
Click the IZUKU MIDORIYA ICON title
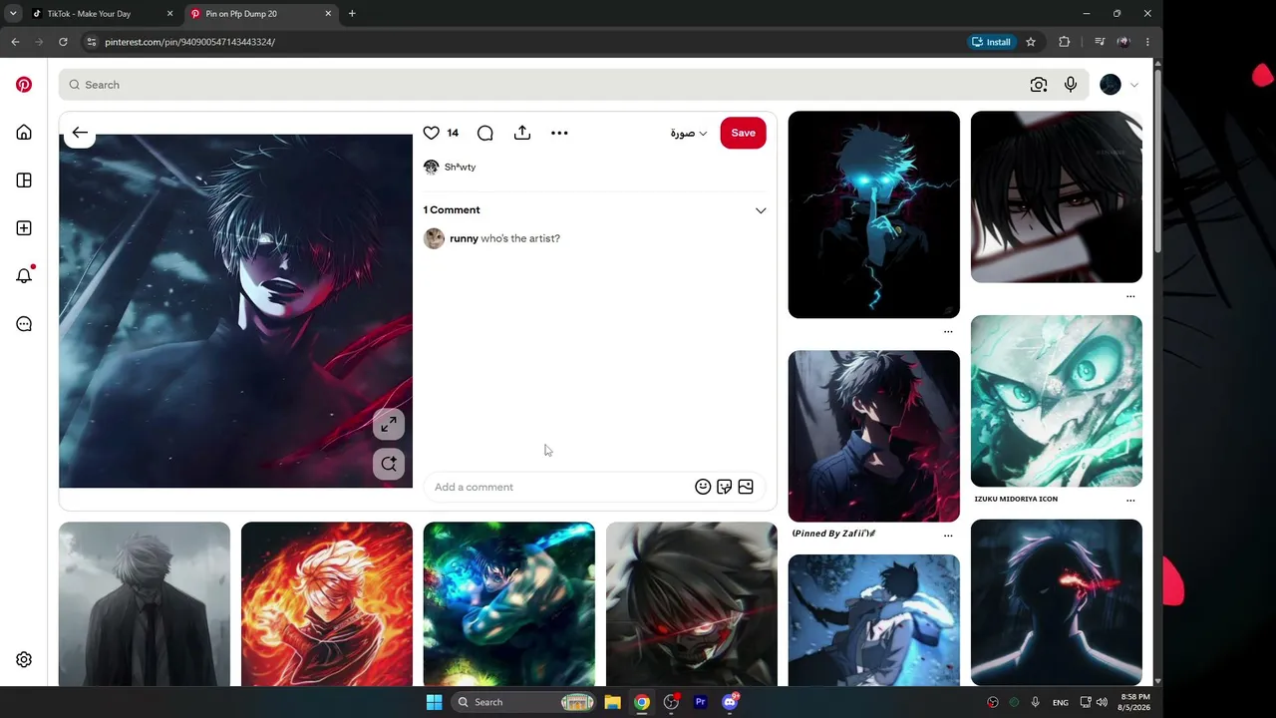tap(1016, 499)
